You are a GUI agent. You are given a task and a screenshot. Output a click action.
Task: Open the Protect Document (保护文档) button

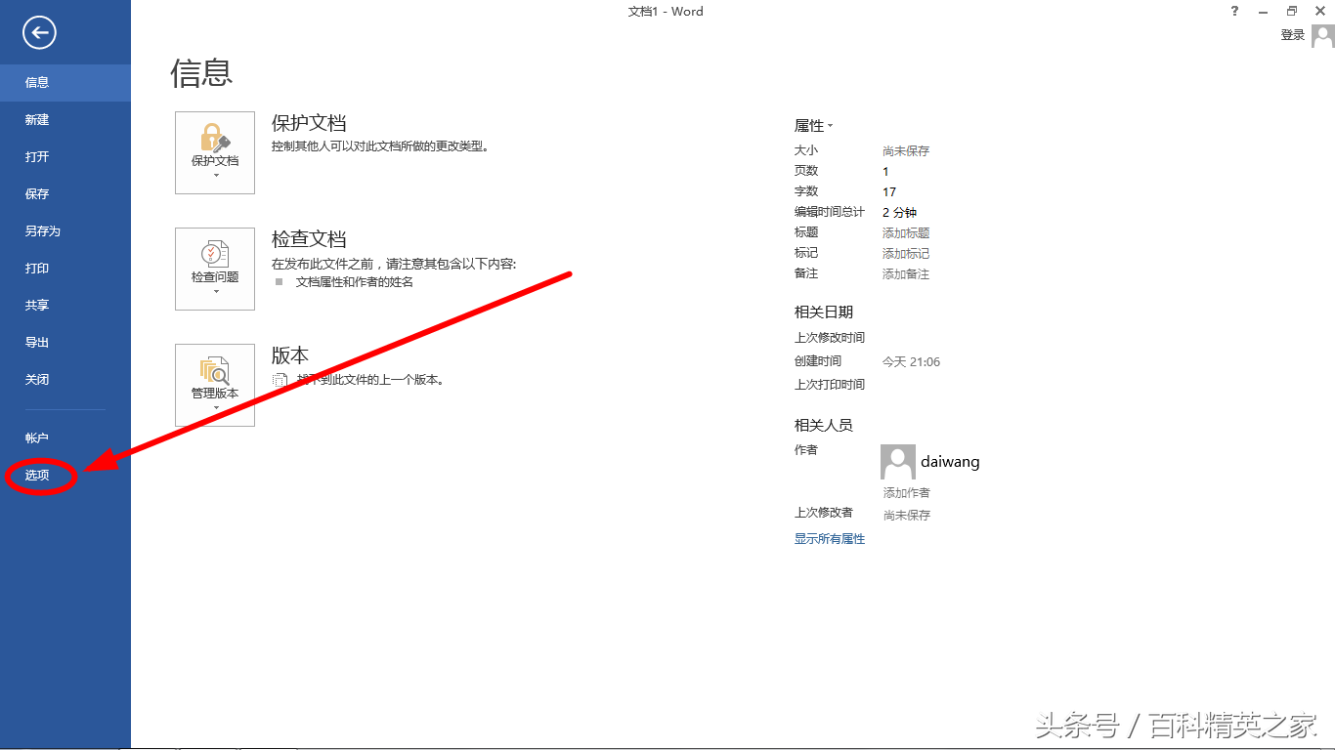[x=215, y=152]
